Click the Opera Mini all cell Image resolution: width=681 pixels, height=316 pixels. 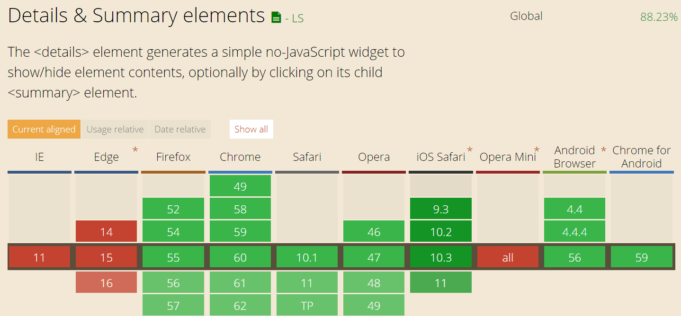coord(508,257)
